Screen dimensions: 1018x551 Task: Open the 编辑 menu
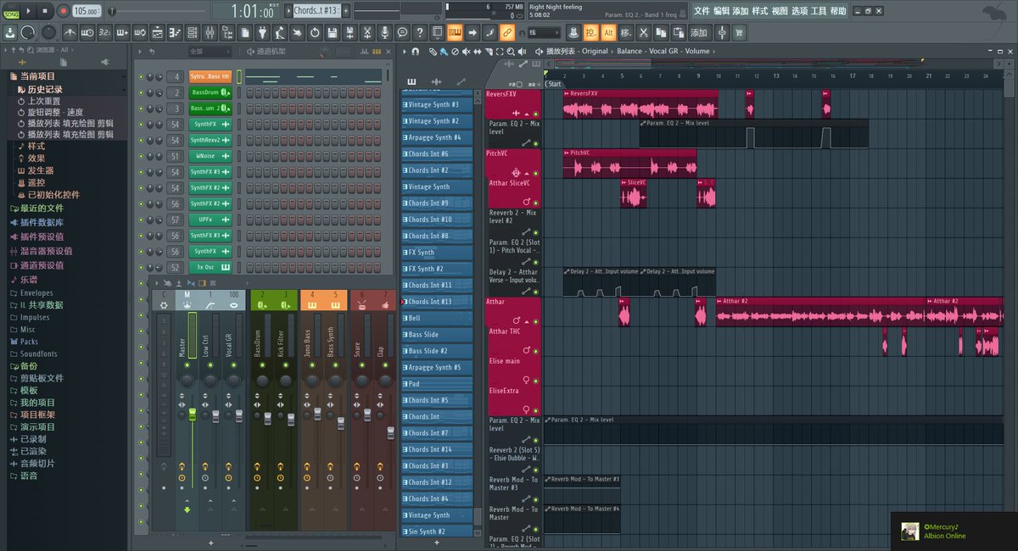tap(721, 11)
